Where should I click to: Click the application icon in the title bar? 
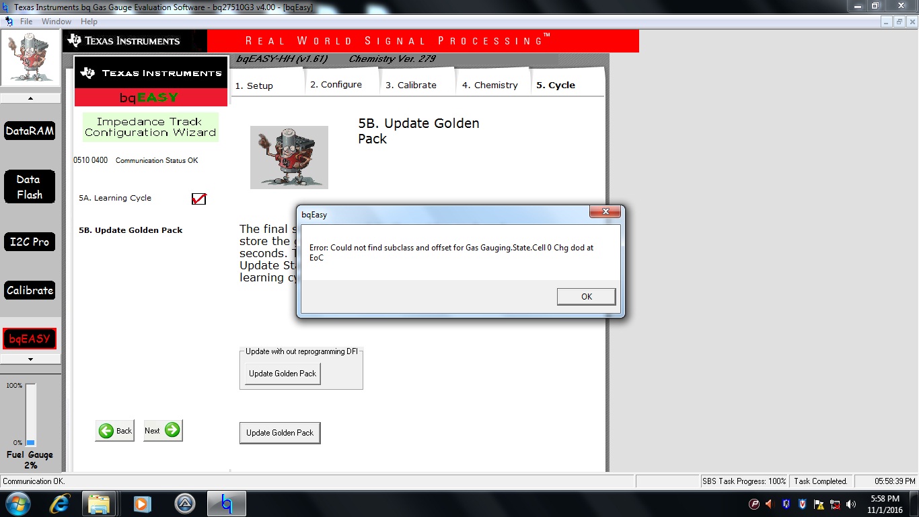6,6
